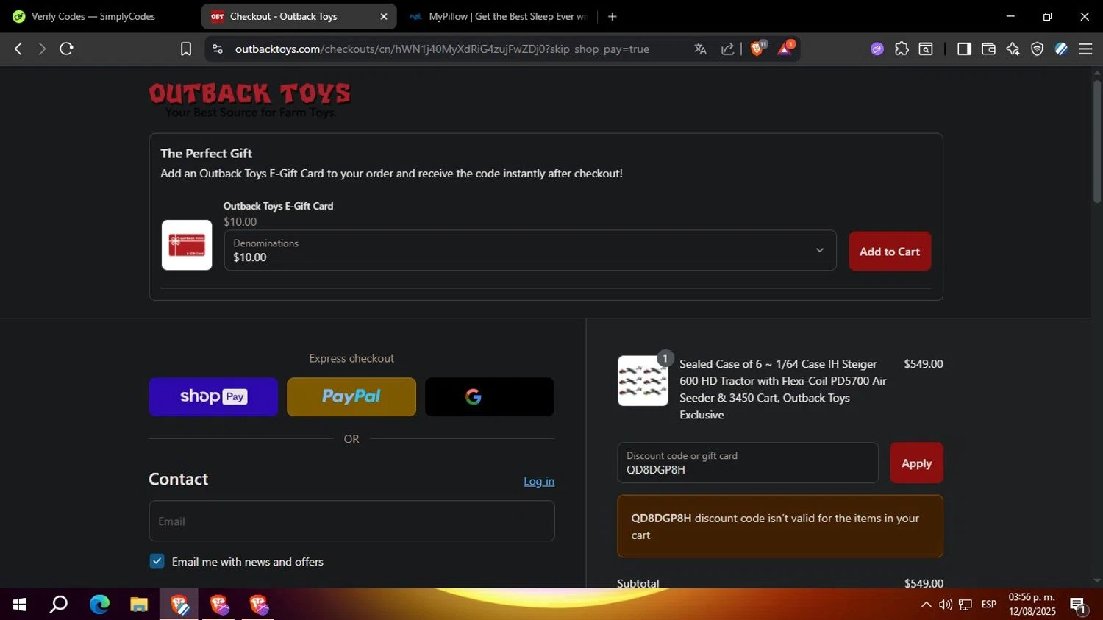Open site settings icon beside the URL
This screenshot has width=1103, height=620.
click(x=217, y=49)
